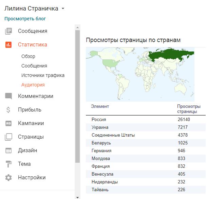Viewport: 207px width, 199px height.
Task: Select the Франция table row
Action: click(x=146, y=166)
